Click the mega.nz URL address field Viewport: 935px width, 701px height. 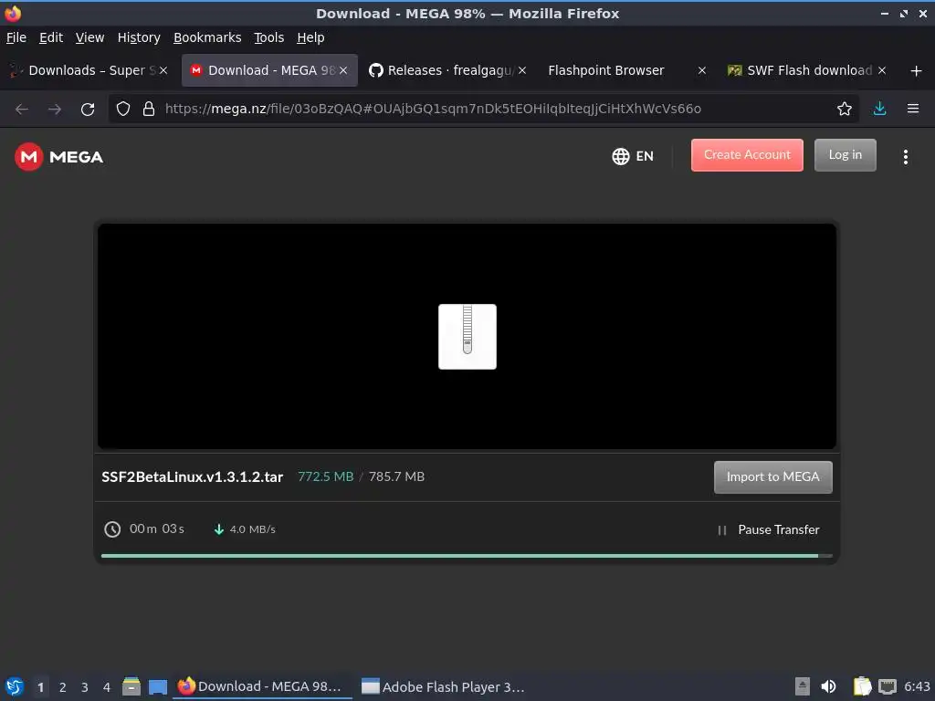484,109
